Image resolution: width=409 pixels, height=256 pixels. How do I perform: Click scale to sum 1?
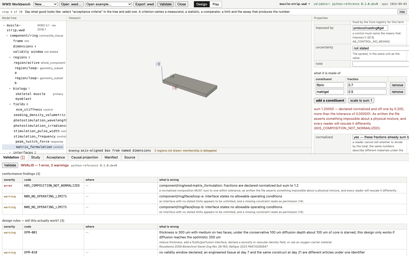point(361,101)
